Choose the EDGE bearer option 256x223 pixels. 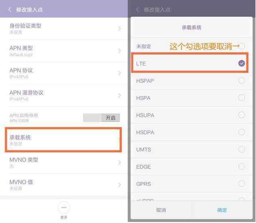pyautogui.click(x=191, y=167)
